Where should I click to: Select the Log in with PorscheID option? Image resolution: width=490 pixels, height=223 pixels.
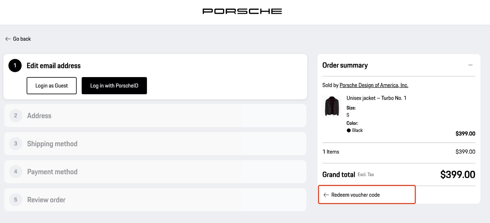click(114, 86)
